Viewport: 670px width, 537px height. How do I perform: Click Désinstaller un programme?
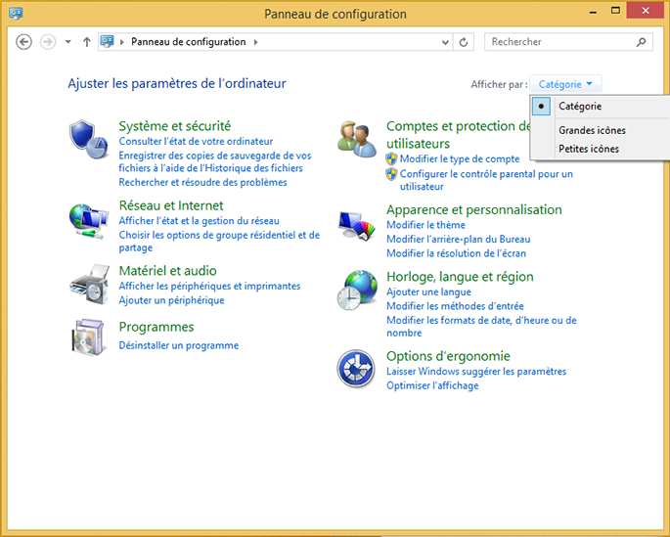point(179,345)
